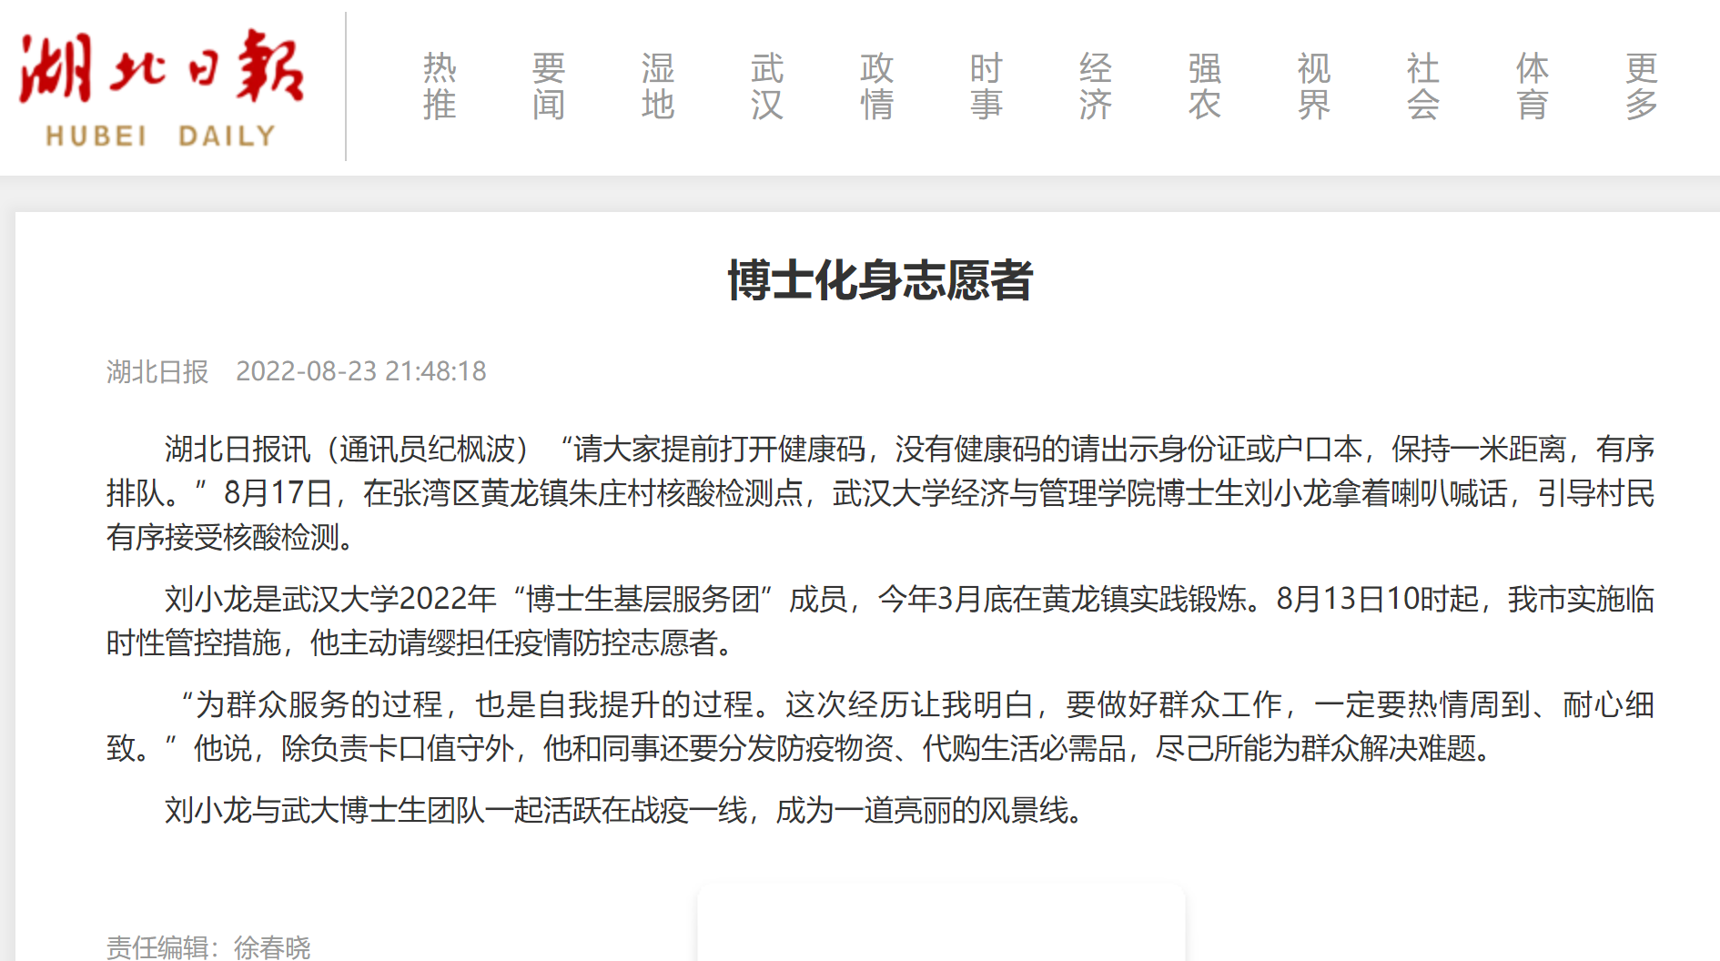Image resolution: width=1720 pixels, height=961 pixels.
Task: Click the 责任编辑 徐春晓 editor credit
Action: click(x=208, y=947)
